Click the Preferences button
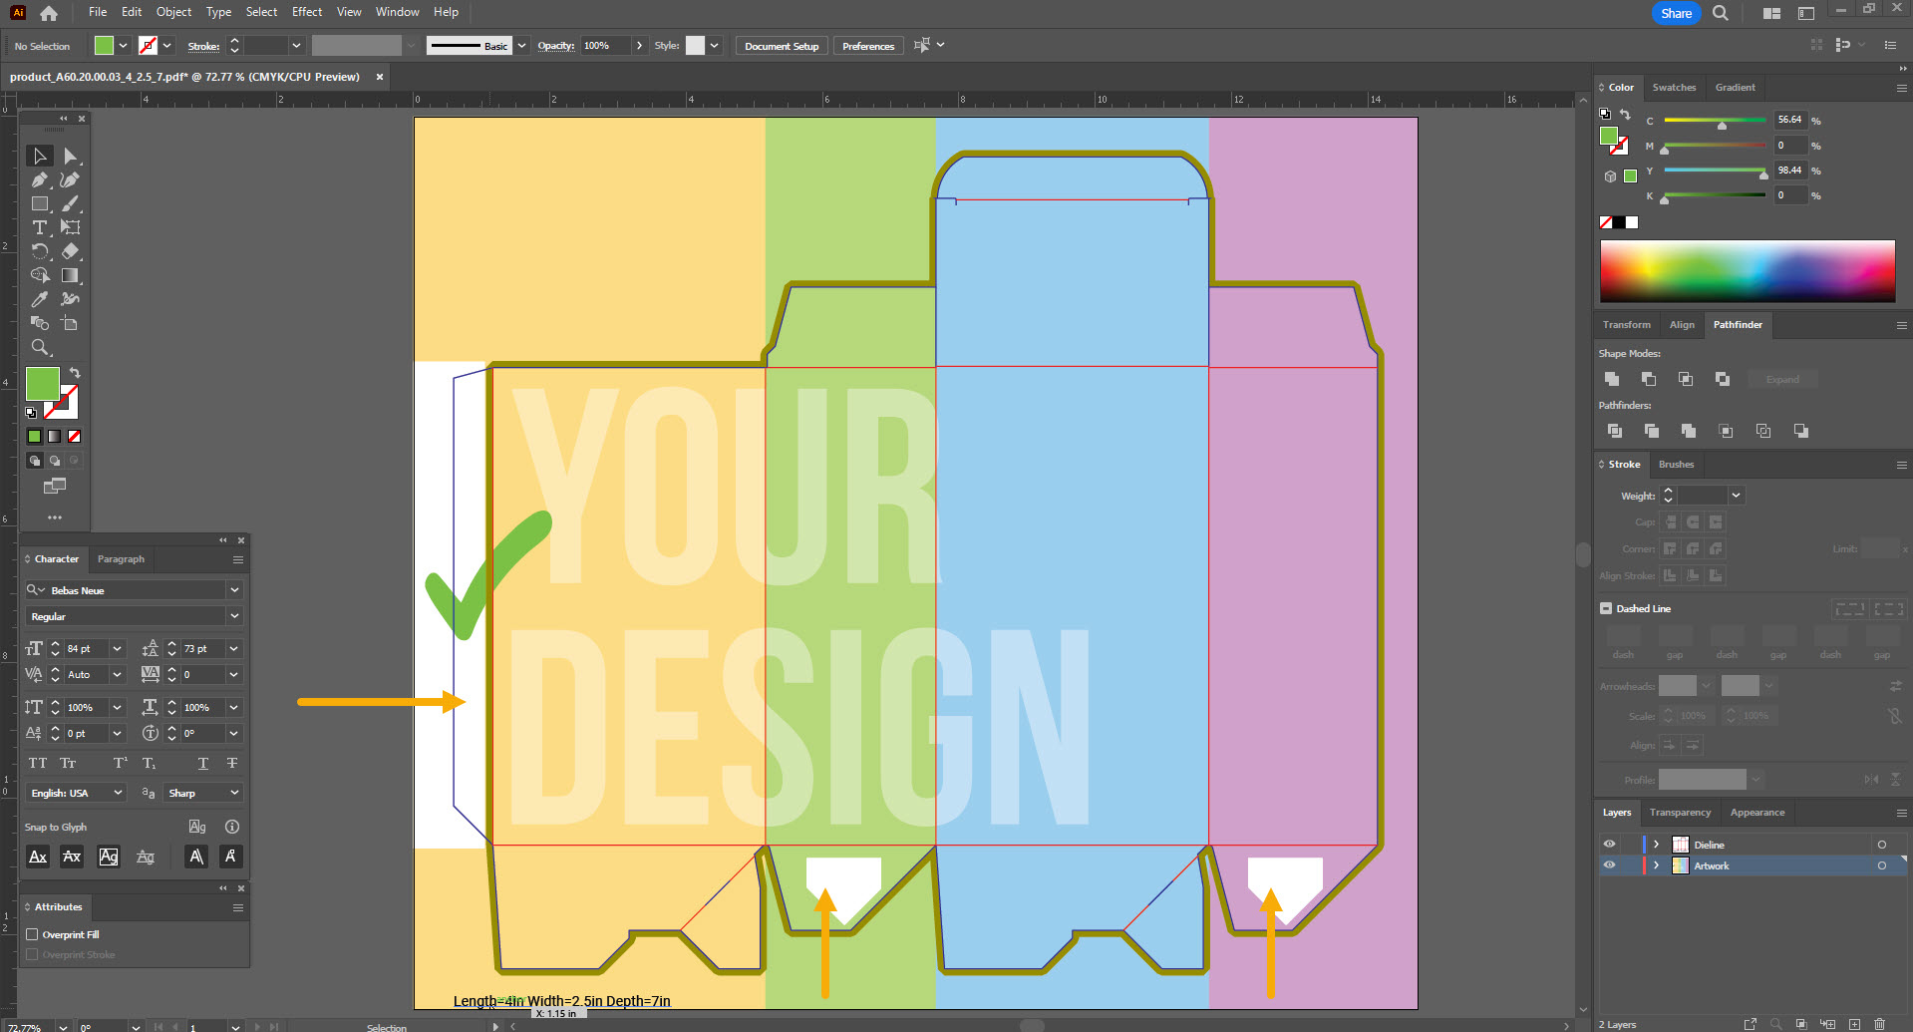 (x=868, y=46)
